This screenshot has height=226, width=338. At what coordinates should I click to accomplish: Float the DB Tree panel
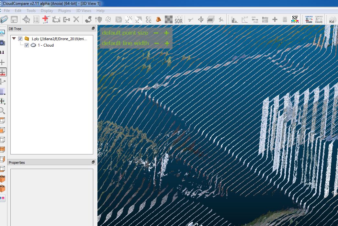(93, 29)
